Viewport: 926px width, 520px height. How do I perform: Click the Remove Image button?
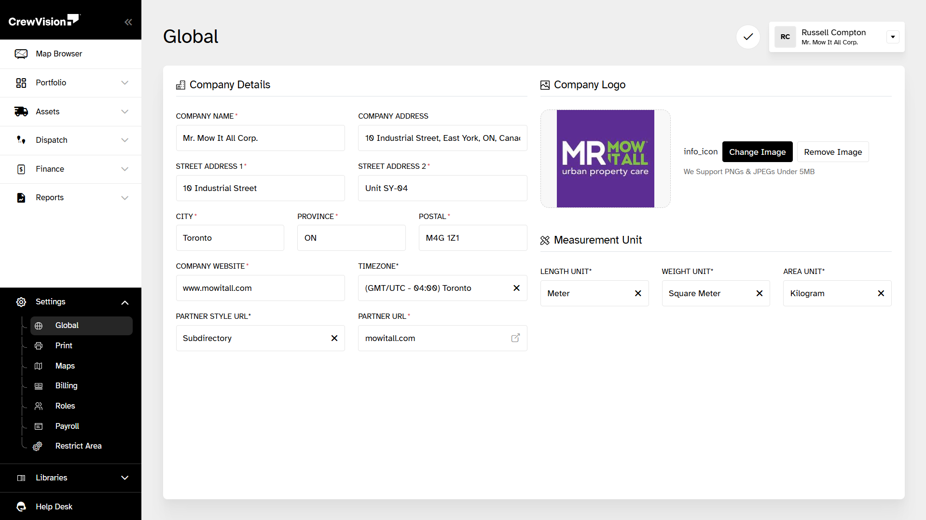833,152
